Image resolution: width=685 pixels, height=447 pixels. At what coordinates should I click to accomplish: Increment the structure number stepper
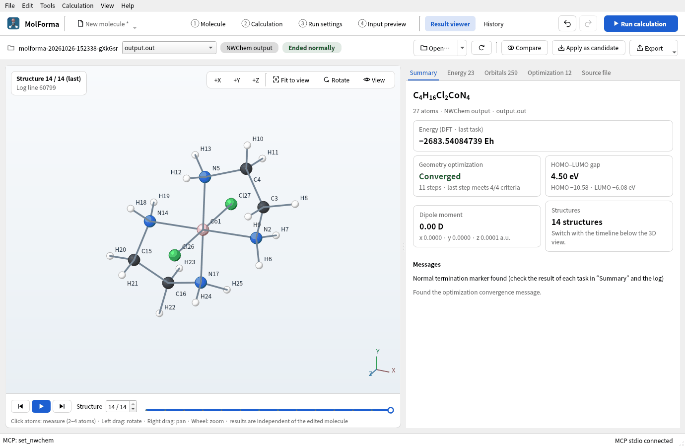click(133, 404)
